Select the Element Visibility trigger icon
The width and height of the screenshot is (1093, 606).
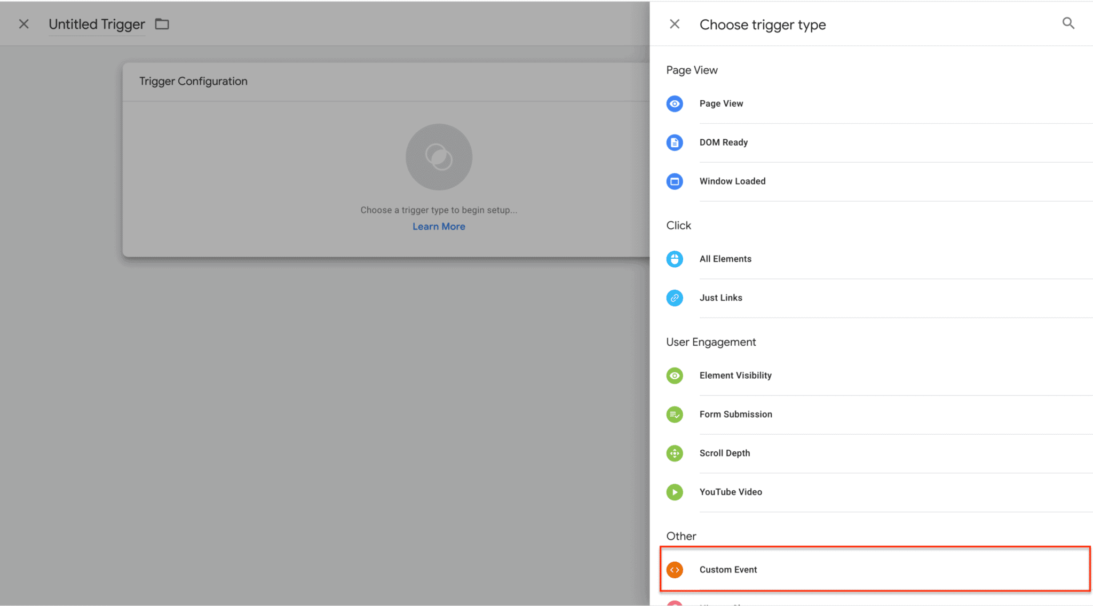pyautogui.click(x=675, y=376)
